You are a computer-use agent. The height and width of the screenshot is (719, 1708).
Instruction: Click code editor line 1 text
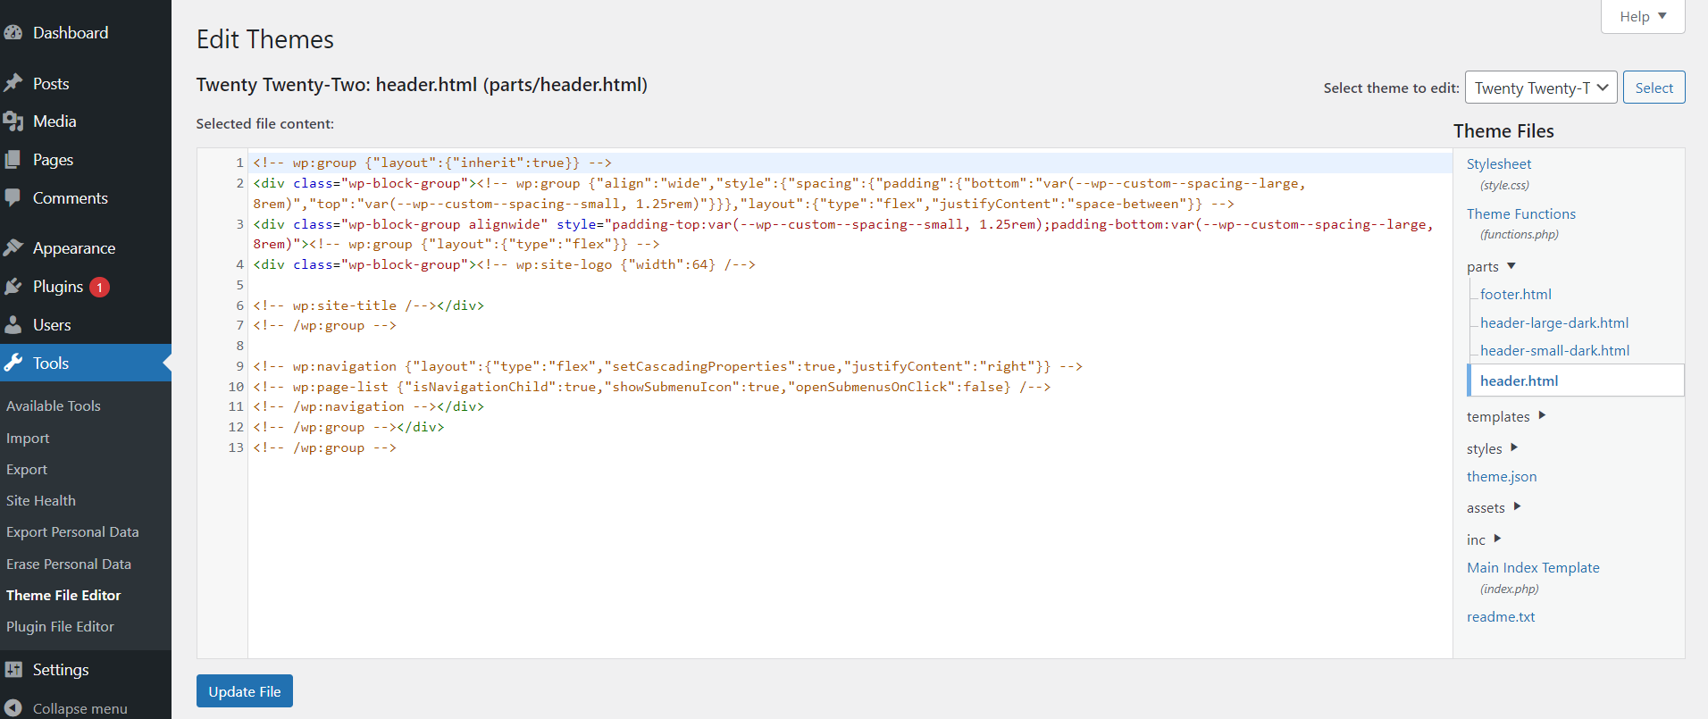pos(432,163)
